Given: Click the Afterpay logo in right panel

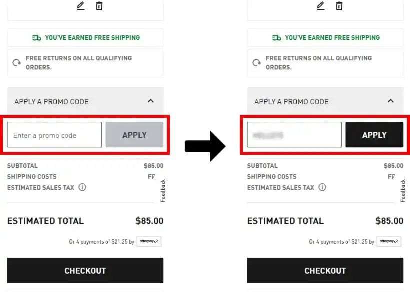Looking at the screenshot, I should (x=389, y=241).
